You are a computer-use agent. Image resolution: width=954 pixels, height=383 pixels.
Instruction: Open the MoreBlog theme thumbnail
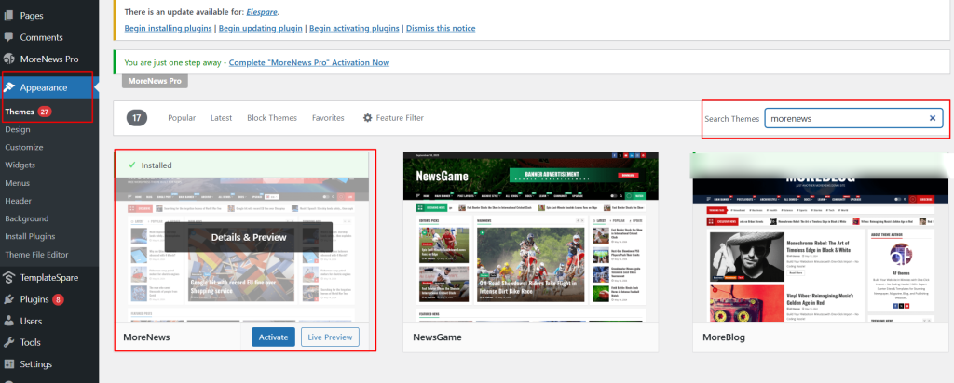[x=820, y=237]
